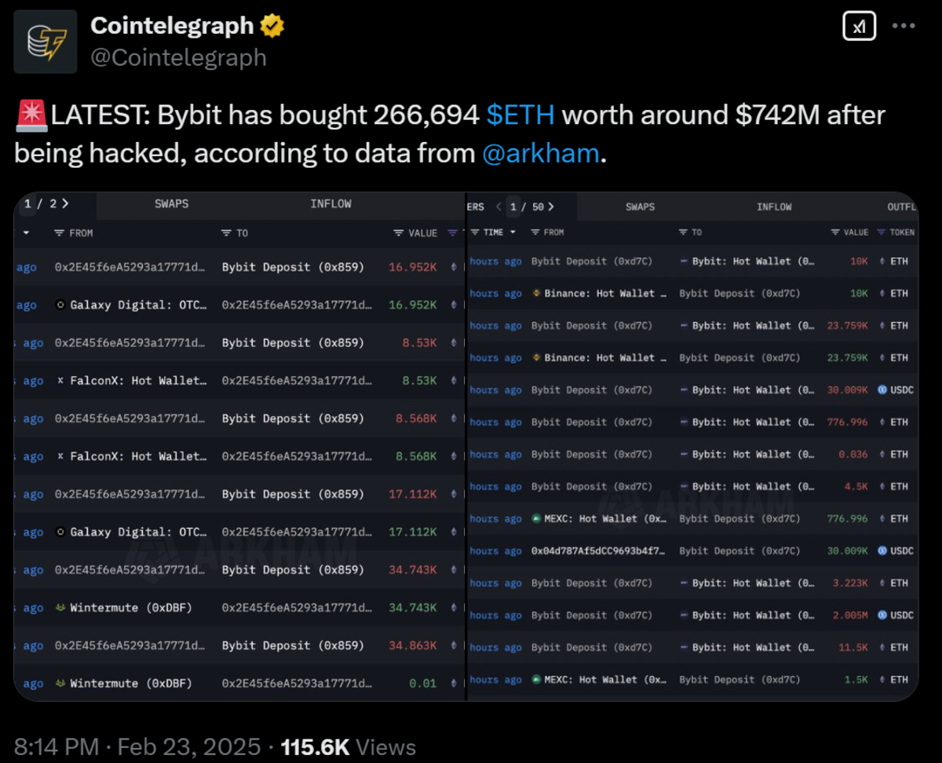Click VALUE filter icon in right table

click(x=835, y=232)
